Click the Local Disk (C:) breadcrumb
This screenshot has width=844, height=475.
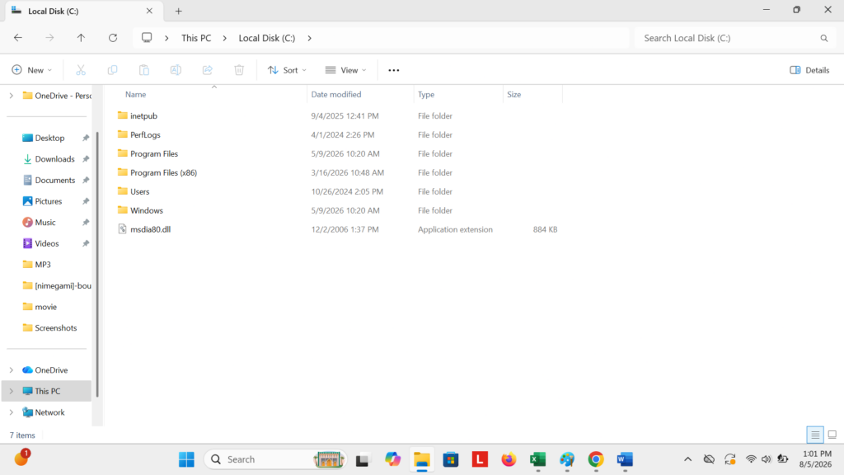(x=267, y=38)
